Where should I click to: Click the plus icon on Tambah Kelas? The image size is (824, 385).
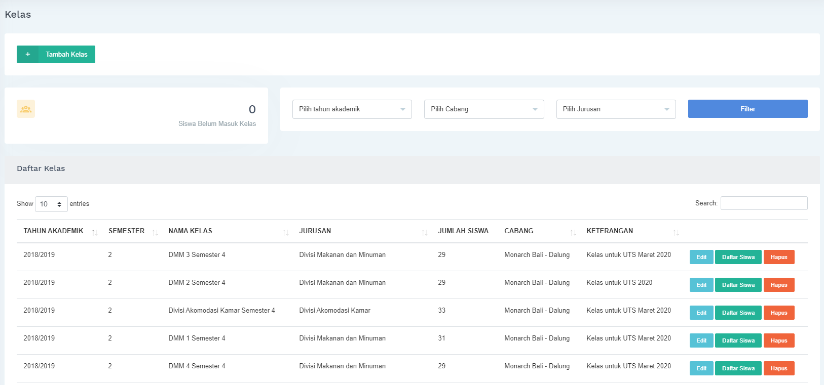pos(28,55)
